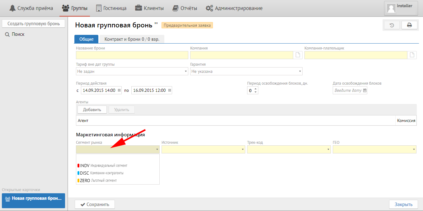The image size is (423, 211).
Task: Open lookup icon beside Компания-плательщик field
Action: coord(412,55)
